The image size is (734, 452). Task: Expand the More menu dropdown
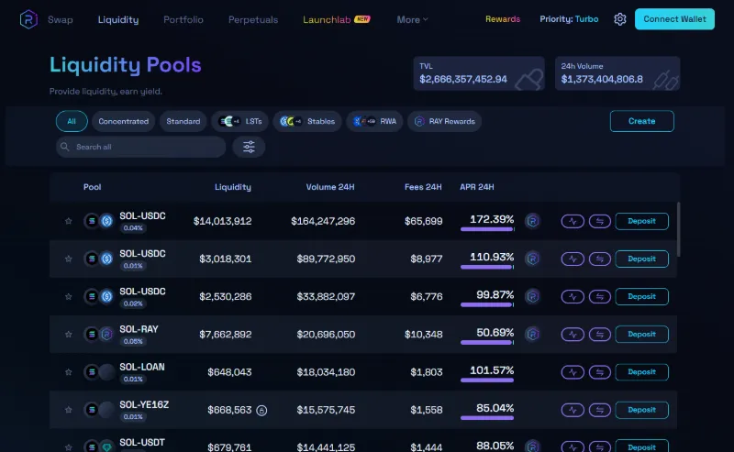pos(412,19)
